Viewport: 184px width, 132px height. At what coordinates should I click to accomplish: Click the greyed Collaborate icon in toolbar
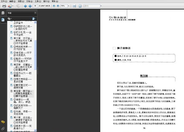click(18, 6)
